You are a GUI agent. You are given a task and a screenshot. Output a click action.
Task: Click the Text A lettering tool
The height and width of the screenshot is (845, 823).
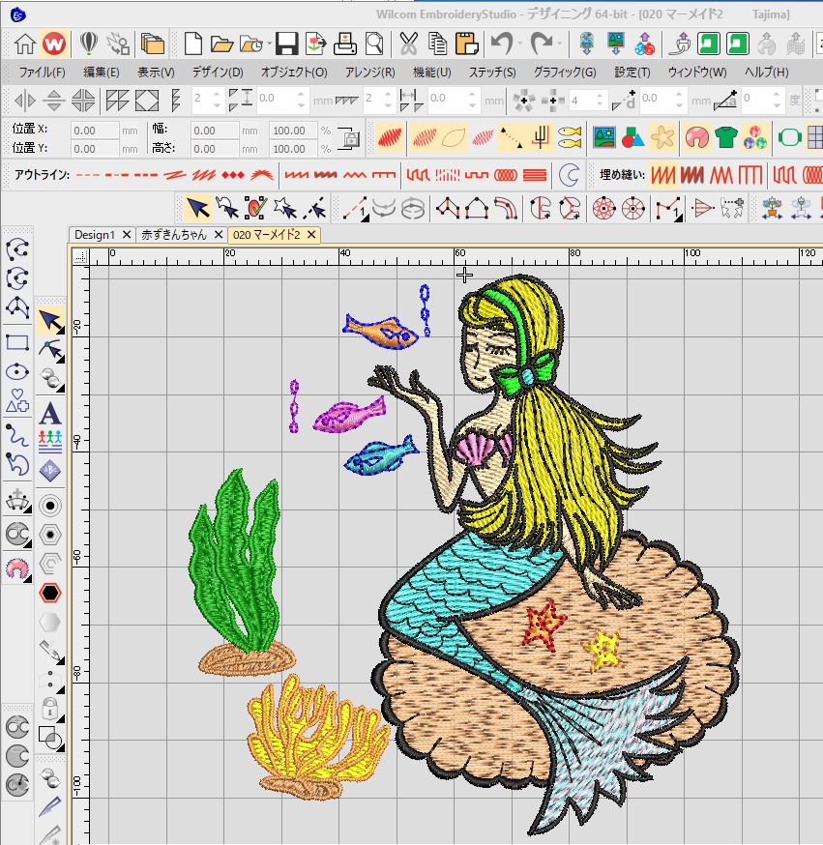50,414
